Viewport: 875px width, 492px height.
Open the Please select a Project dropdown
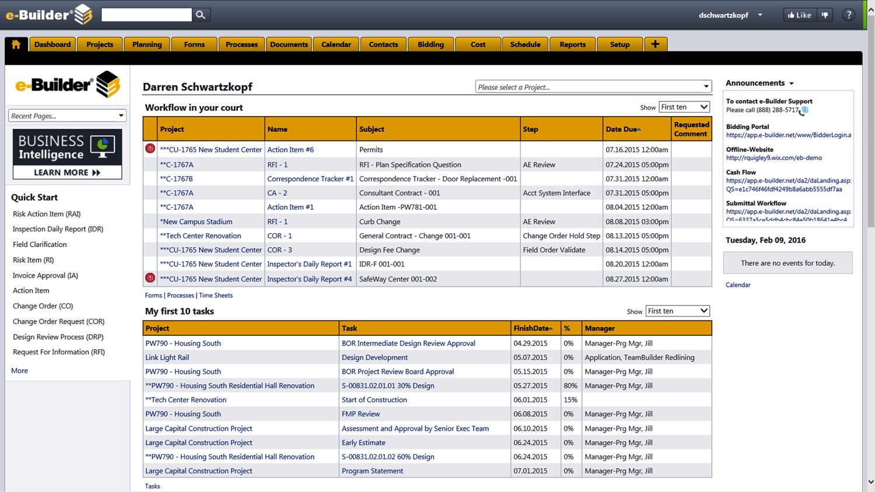(x=594, y=87)
